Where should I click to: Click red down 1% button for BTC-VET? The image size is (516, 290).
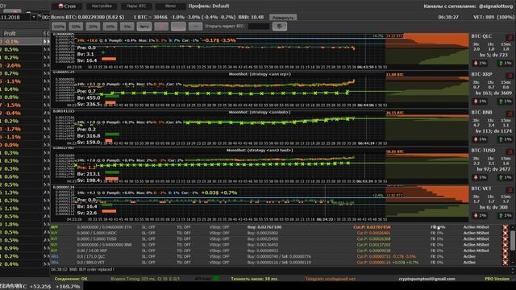click(480, 215)
